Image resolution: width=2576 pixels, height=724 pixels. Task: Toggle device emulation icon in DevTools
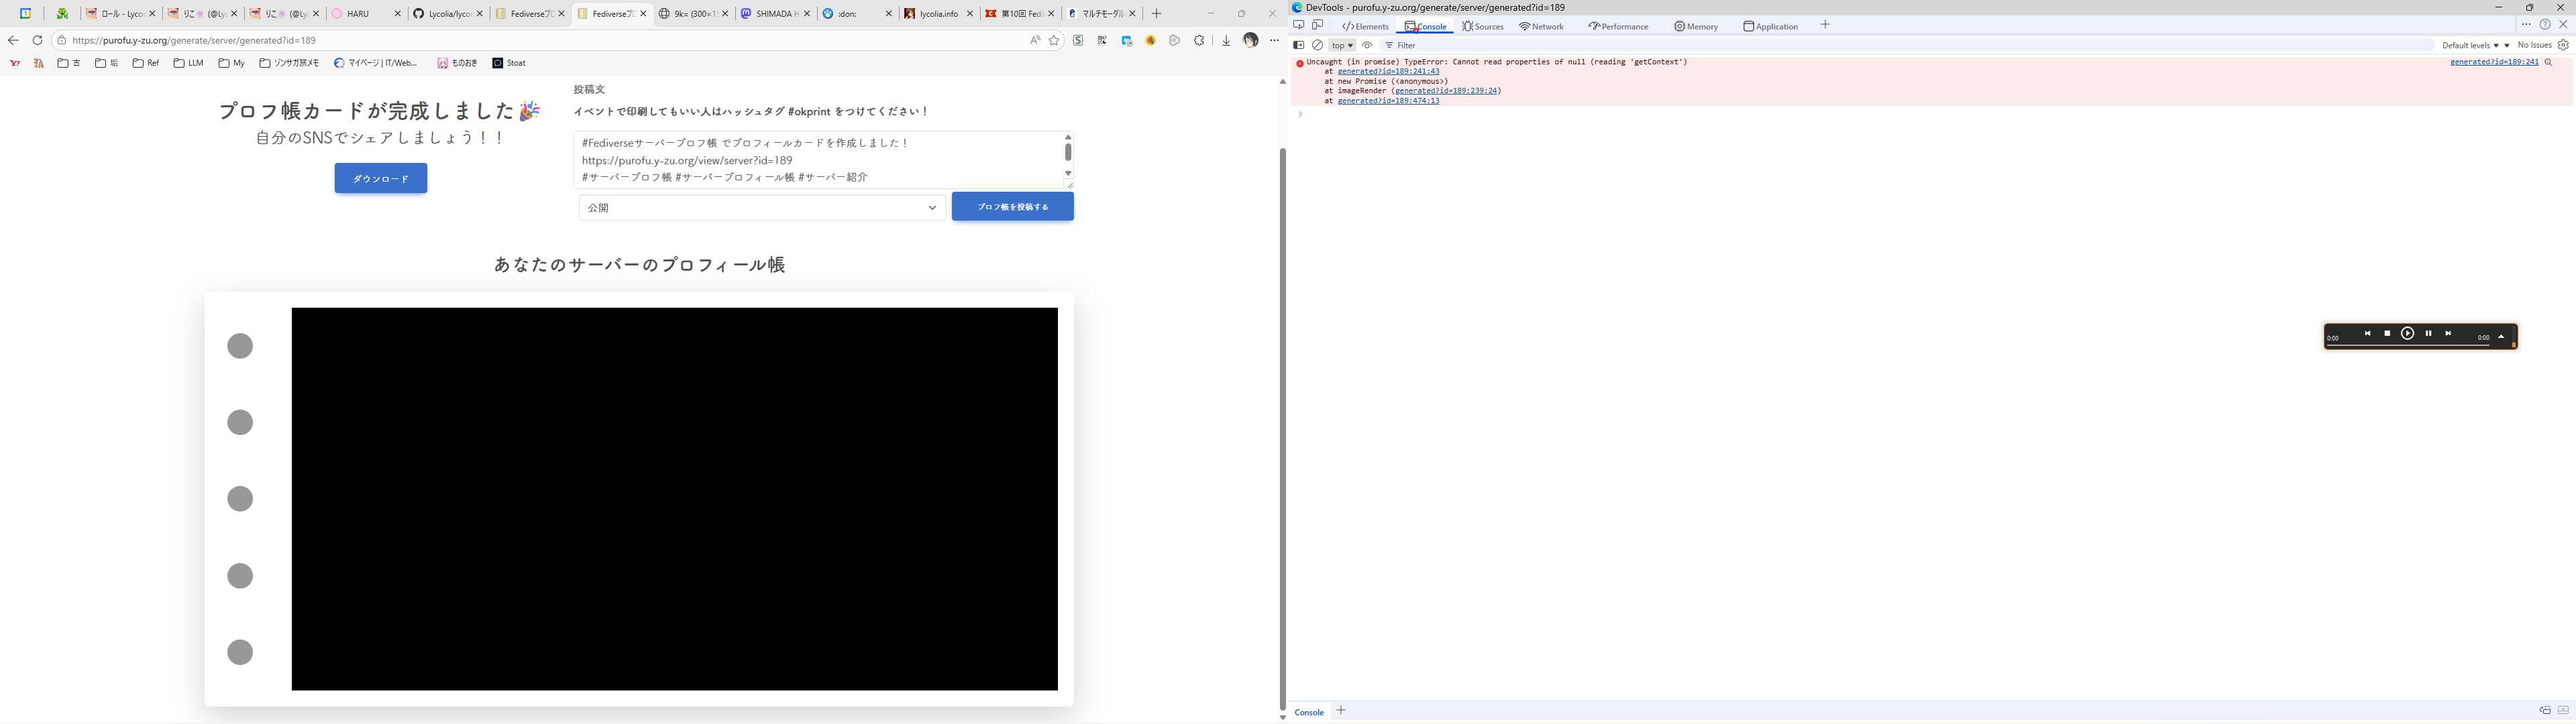1318,26
